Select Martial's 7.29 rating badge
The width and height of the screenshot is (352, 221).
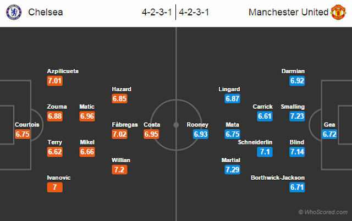232,170
